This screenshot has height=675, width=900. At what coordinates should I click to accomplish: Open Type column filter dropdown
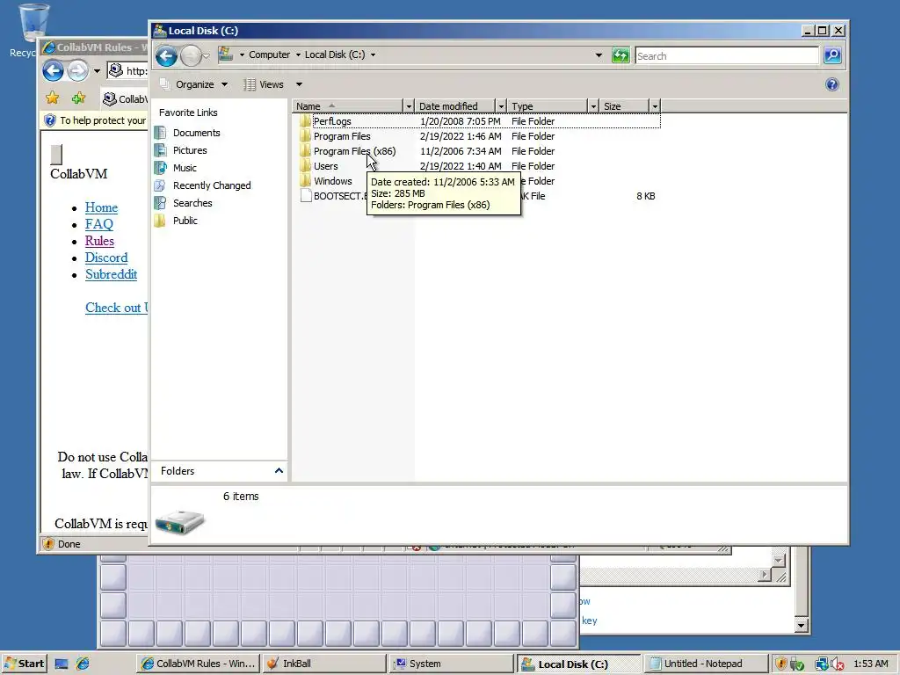[x=593, y=106]
